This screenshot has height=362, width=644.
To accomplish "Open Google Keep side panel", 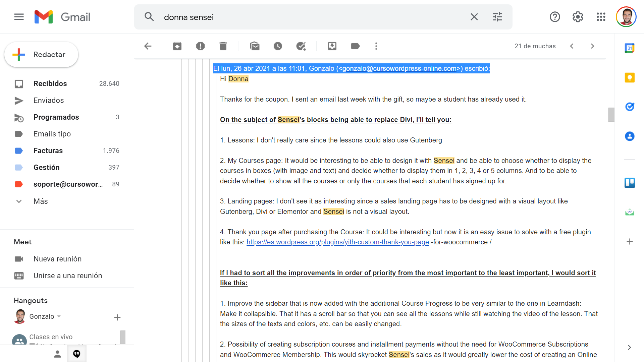I will (x=629, y=78).
